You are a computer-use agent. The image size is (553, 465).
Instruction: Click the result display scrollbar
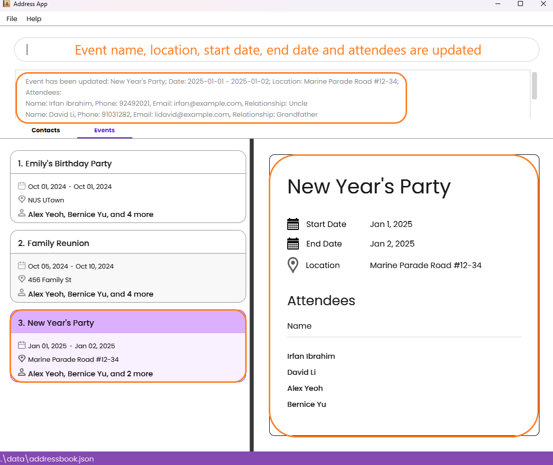534,86
